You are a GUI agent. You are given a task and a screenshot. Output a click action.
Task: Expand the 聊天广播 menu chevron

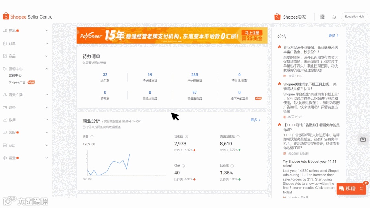click(47, 95)
